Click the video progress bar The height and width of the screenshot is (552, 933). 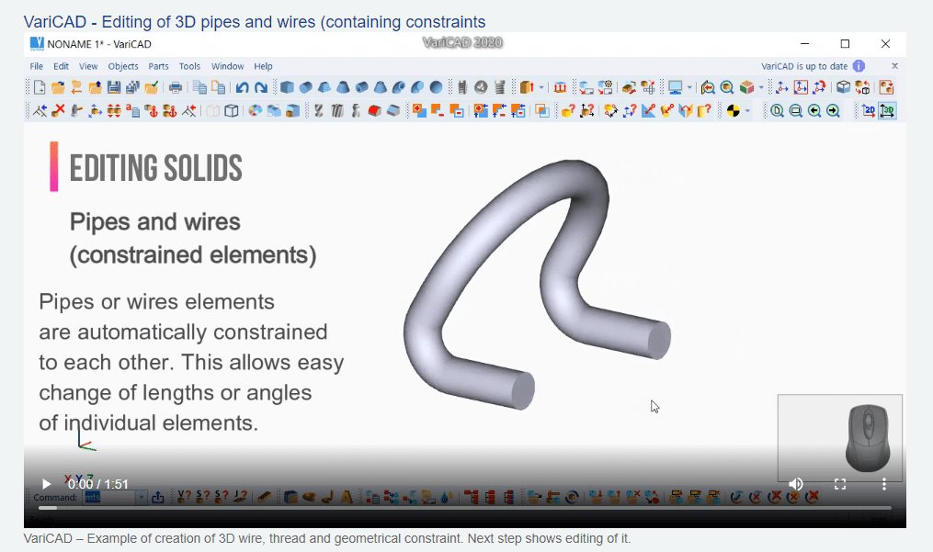465,508
